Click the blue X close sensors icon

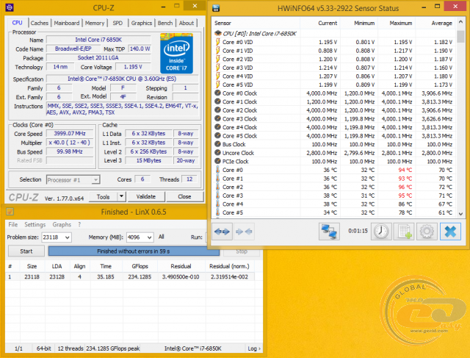(x=450, y=232)
